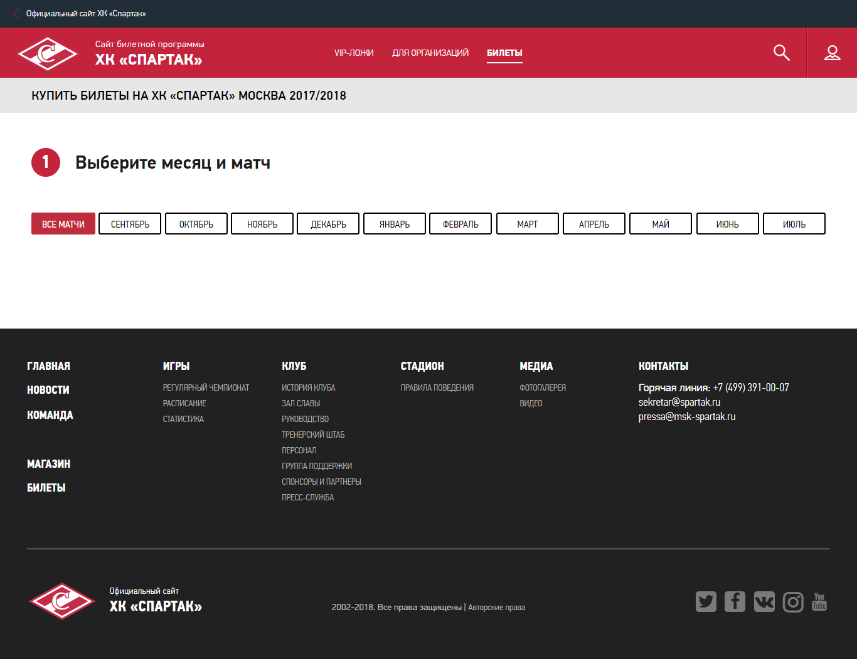
Task: Open VIP-ЛОЖИ in the top menu
Action: click(354, 53)
